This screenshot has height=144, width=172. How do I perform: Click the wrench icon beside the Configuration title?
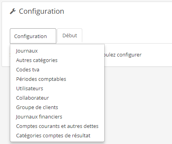coord(13,11)
